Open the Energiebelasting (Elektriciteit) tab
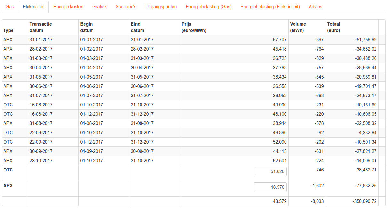Image resolution: width=387 pixels, height=209 pixels. click(270, 7)
